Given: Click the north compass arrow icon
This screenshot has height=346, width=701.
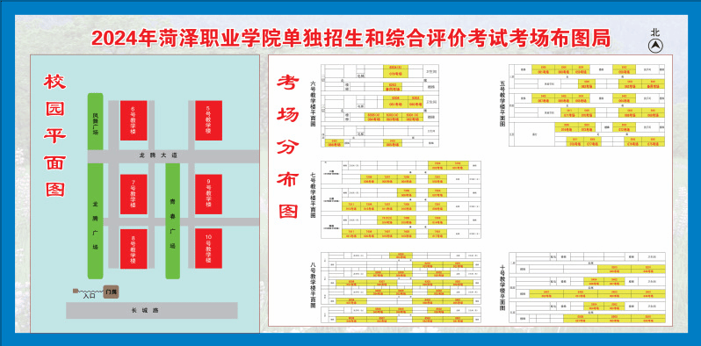Looking at the screenshot, I should [x=656, y=46].
